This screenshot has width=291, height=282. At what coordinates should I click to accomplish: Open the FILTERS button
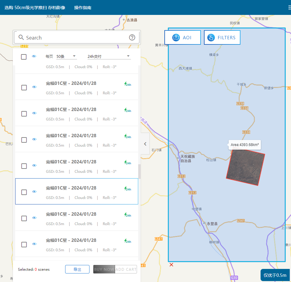(222, 37)
